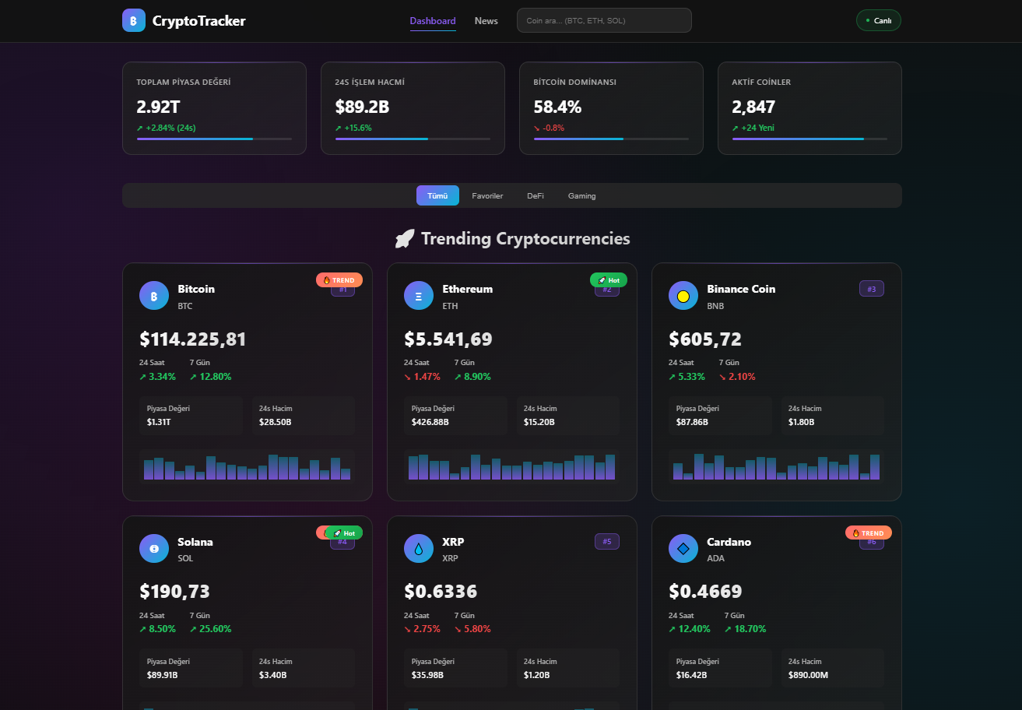This screenshot has width=1022, height=710.
Task: Click the TREND badge on the Cardano card
Action: tap(869, 533)
